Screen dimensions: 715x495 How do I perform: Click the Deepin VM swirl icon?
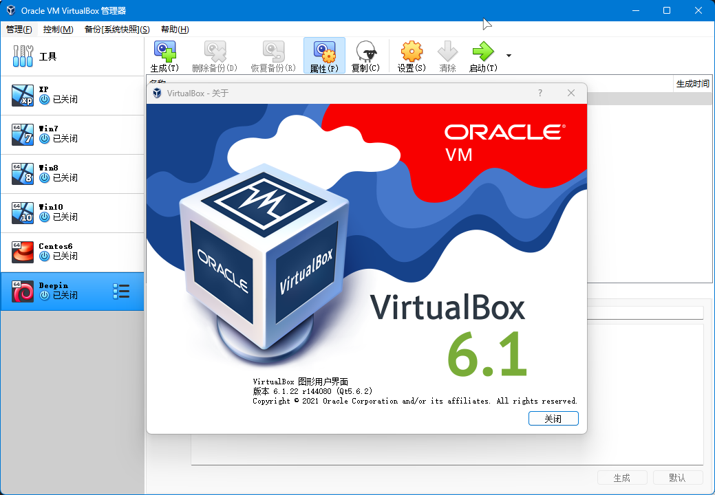coord(23,291)
